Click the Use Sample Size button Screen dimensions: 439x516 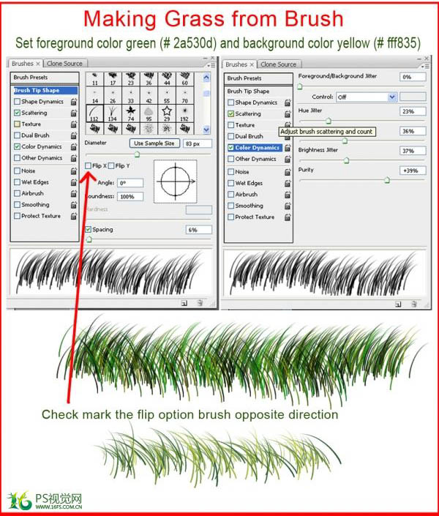click(154, 143)
